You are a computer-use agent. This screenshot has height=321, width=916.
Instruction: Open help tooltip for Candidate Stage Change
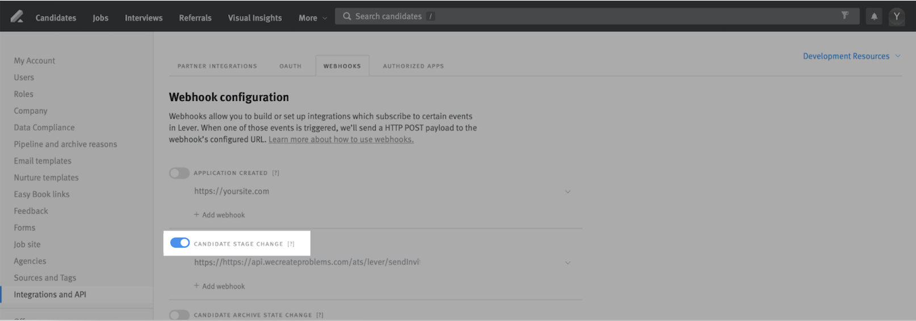[x=291, y=244]
